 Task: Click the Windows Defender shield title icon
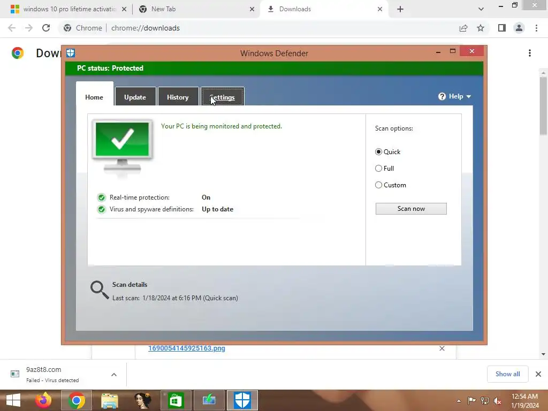pos(71,53)
